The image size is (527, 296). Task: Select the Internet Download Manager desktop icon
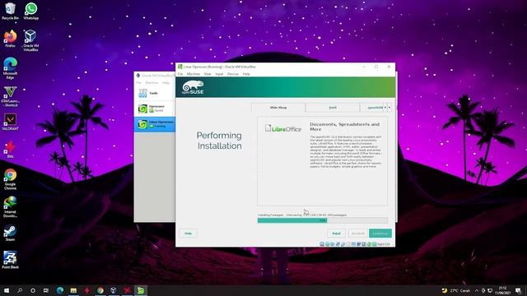pyautogui.click(x=10, y=206)
